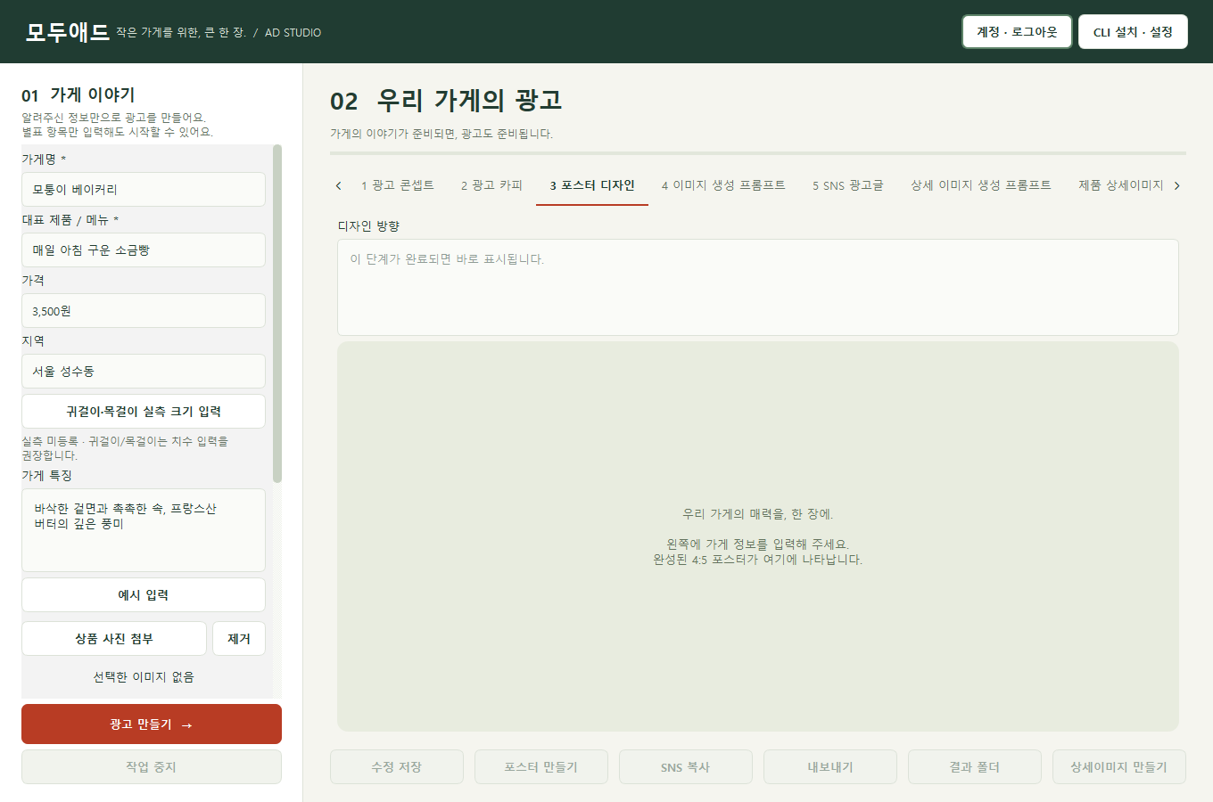This screenshot has width=1213, height=802.
Task: Click the 01 가게 이야기 heading
Action: [x=78, y=94]
